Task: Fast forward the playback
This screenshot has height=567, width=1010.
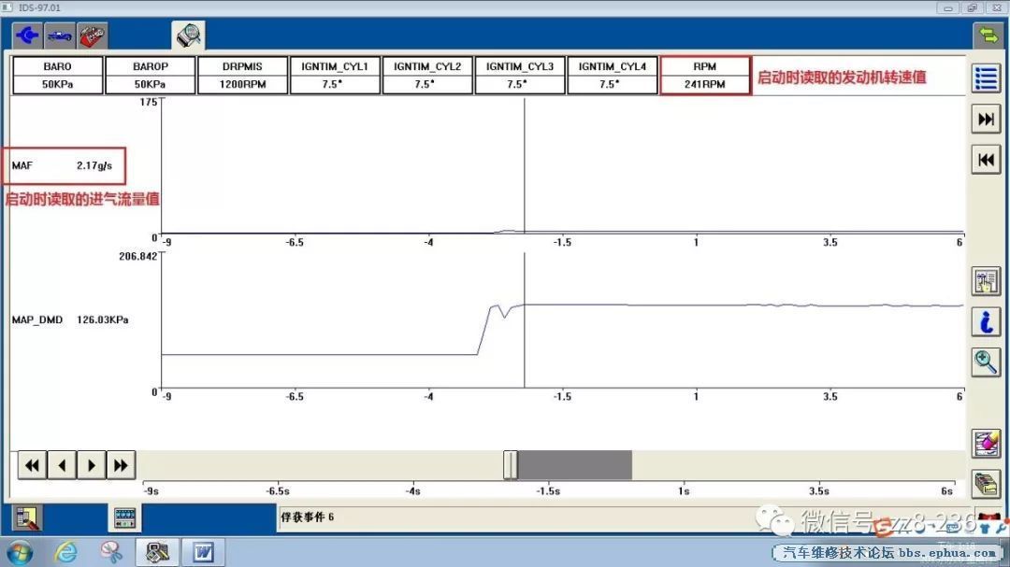Action: (x=121, y=464)
